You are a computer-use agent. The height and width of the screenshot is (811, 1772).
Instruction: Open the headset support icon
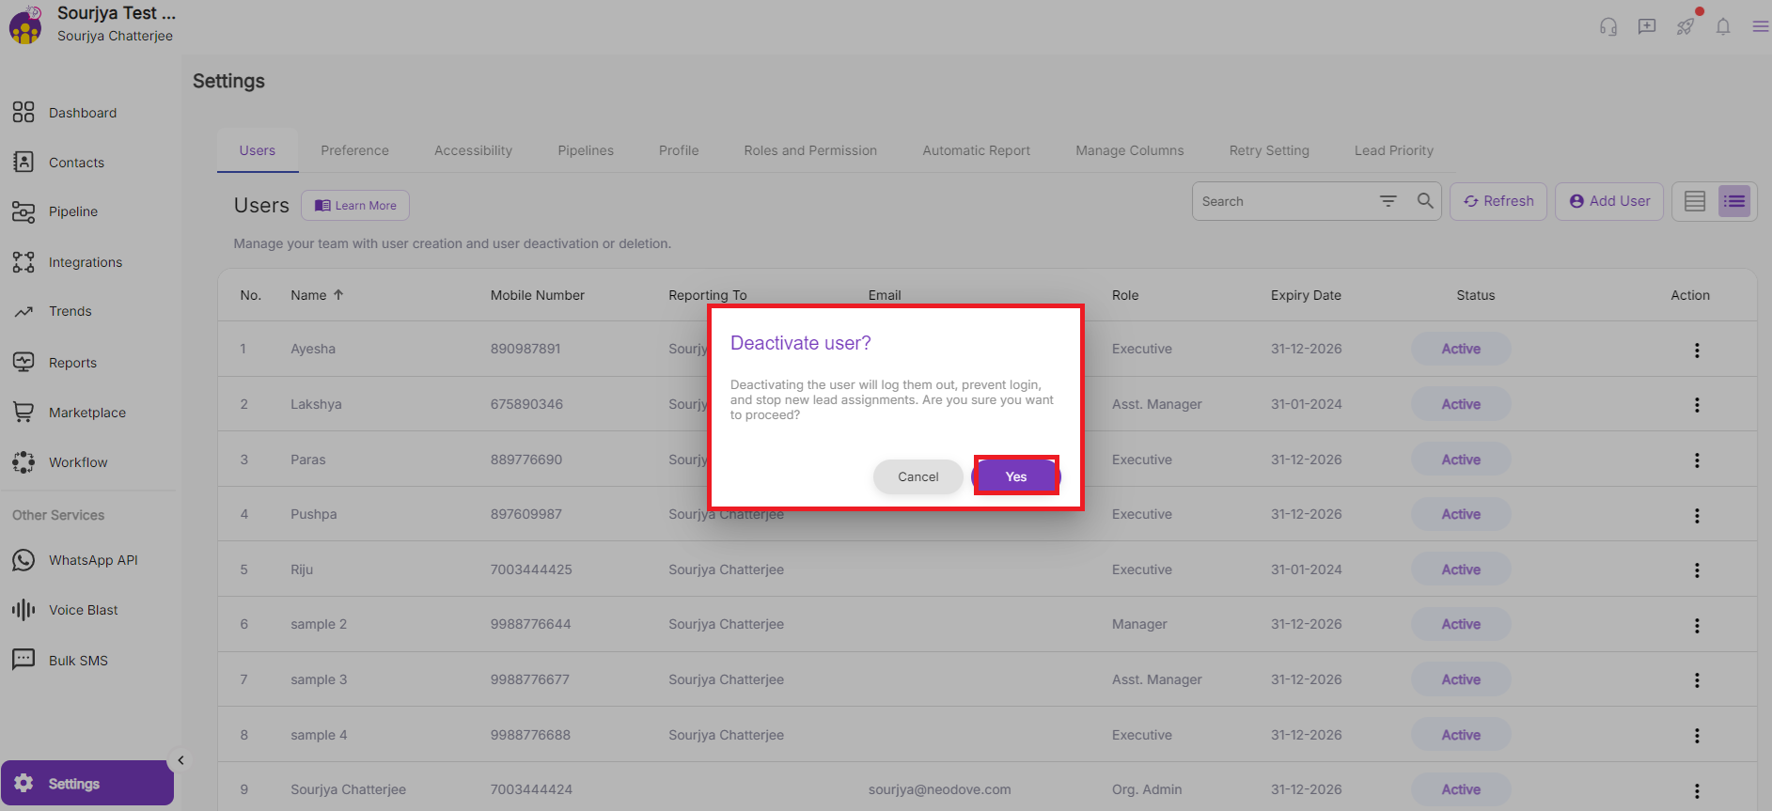[1608, 26]
